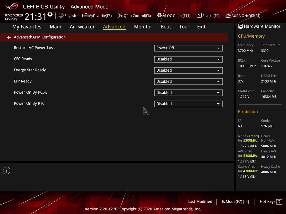Switch to Main tab

click(x=56, y=27)
